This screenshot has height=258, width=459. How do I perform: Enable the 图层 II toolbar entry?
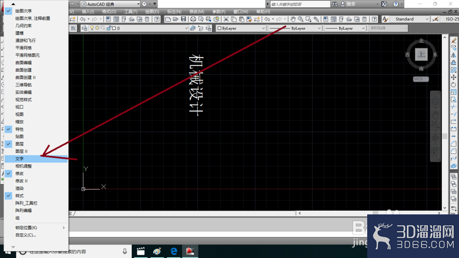[x=36, y=151]
